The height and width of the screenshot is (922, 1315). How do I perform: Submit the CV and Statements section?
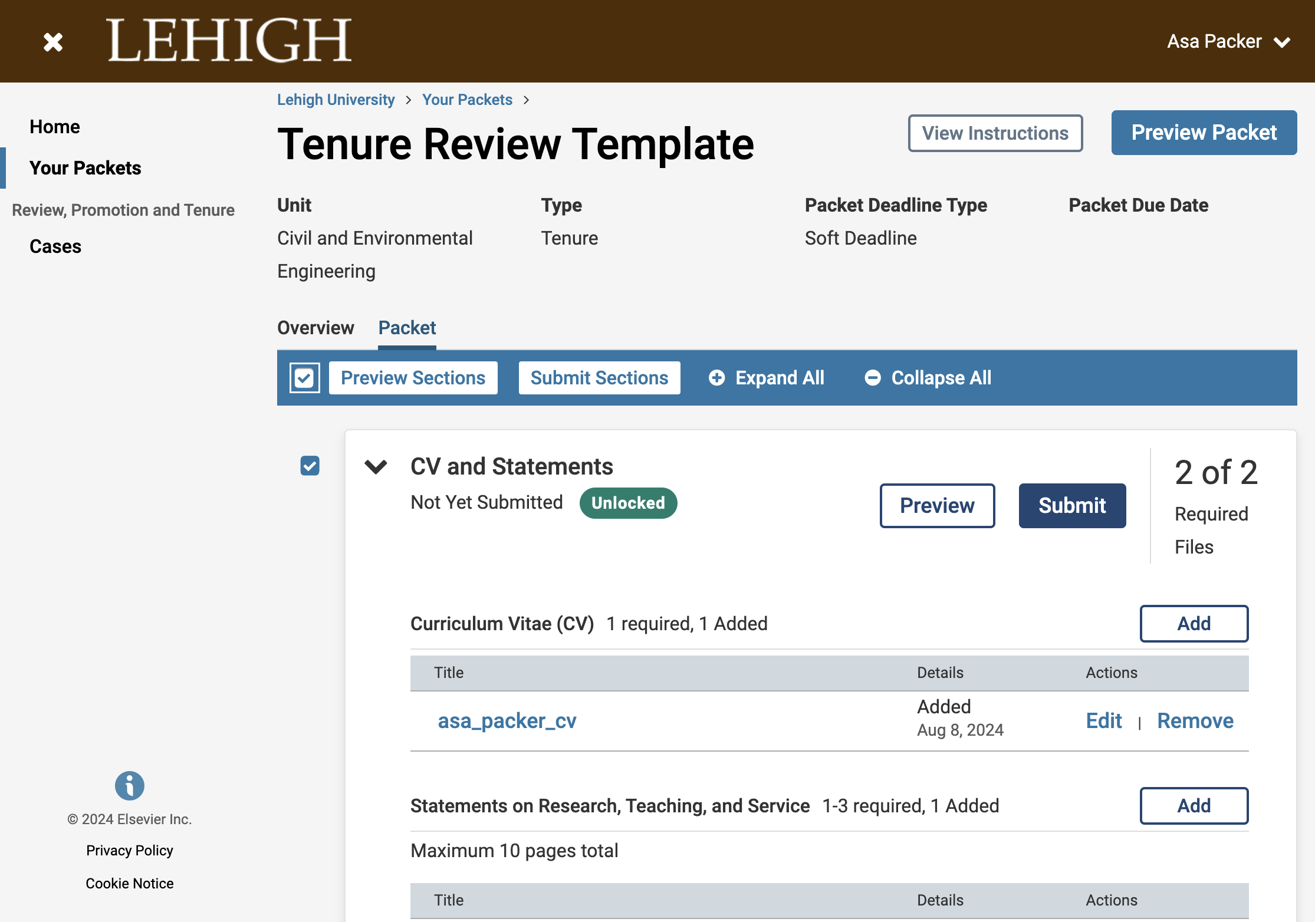1073,506
